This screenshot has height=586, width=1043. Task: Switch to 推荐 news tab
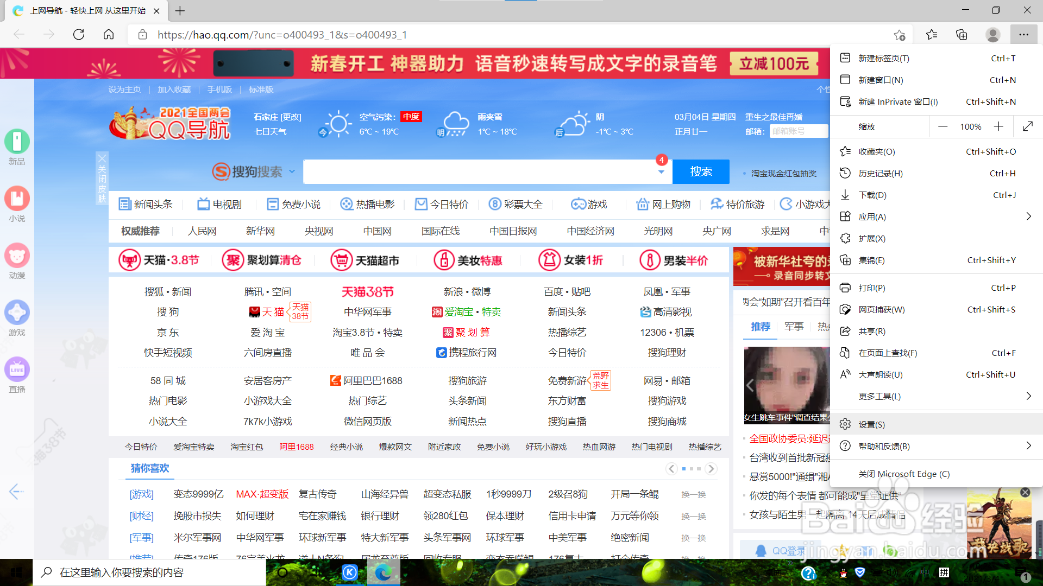coord(761,327)
